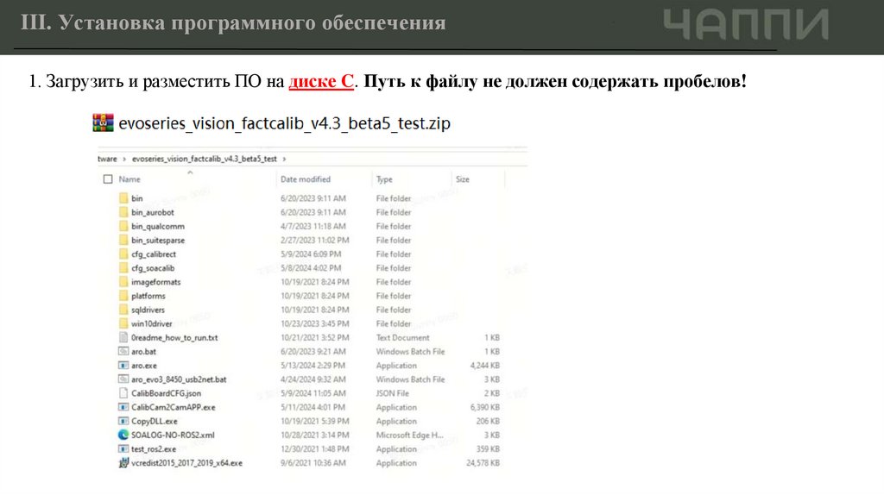Image resolution: width=884 pixels, height=495 pixels.
Task: Sort files by Date modified header
Action: click(306, 179)
